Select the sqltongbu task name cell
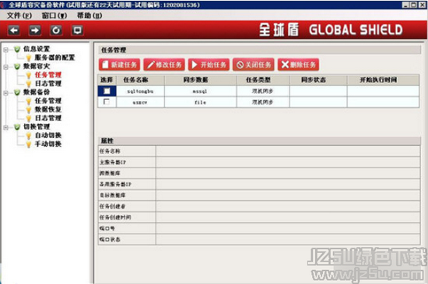The width and height of the screenshot is (428, 284). tap(140, 92)
